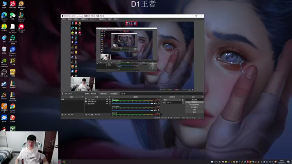Add a new scene with plus icon in Scenes panel
Image resolution: width=292 pixels, height=164 pixels.
coord(62,114)
